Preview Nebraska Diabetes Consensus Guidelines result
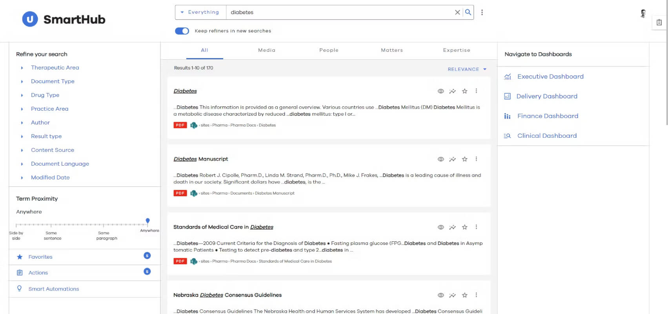The width and height of the screenshot is (668, 314). click(441, 295)
